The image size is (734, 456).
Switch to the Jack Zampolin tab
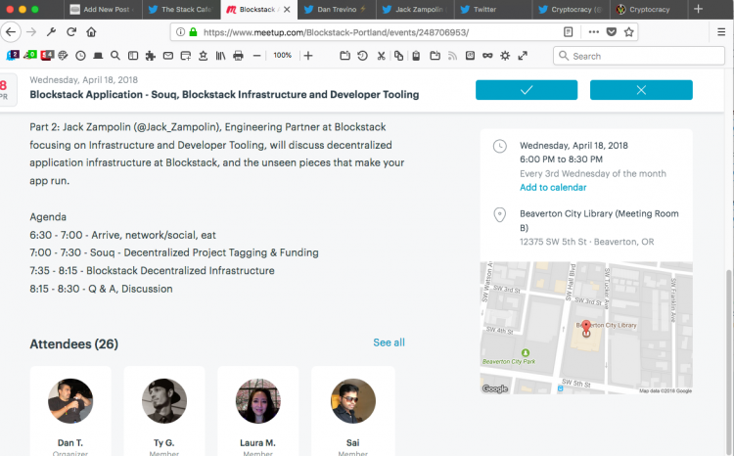click(415, 10)
